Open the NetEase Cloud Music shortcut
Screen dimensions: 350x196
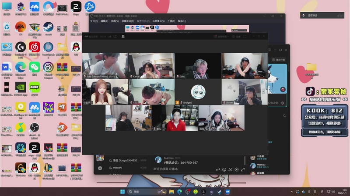pos(35,48)
